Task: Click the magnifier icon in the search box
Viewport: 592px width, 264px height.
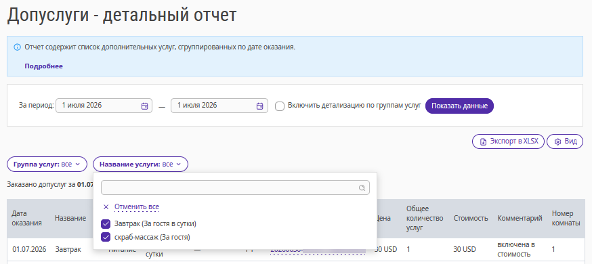Action: (x=362, y=188)
